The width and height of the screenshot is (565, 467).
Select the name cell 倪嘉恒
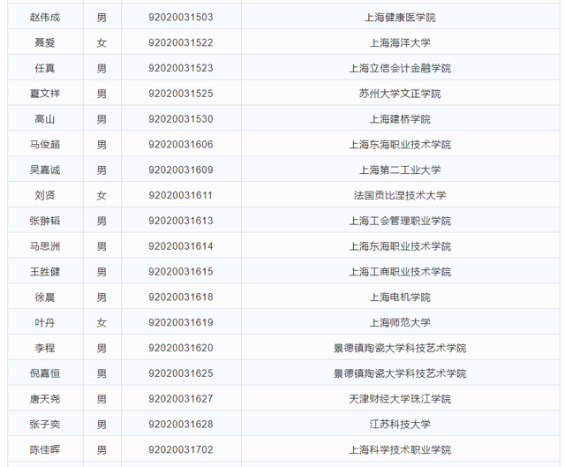coord(45,373)
